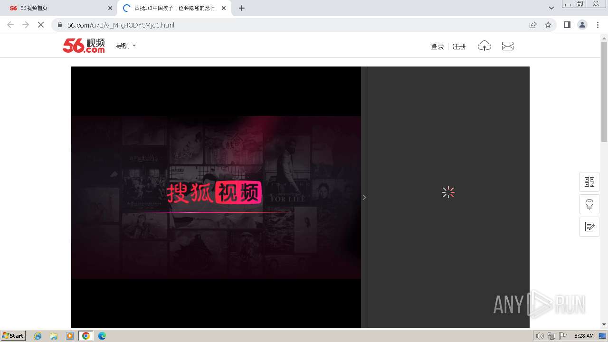This screenshot has height=342, width=608.
Task: Click the address bar URL
Action: (121, 25)
